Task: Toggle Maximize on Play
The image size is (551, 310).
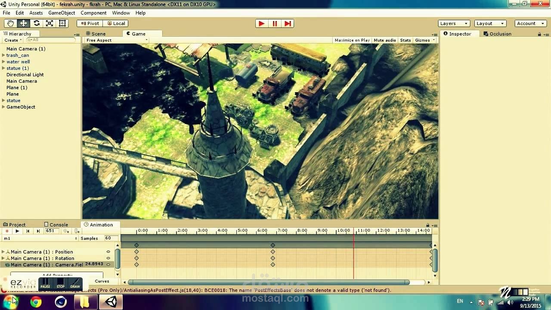Action: (x=352, y=40)
